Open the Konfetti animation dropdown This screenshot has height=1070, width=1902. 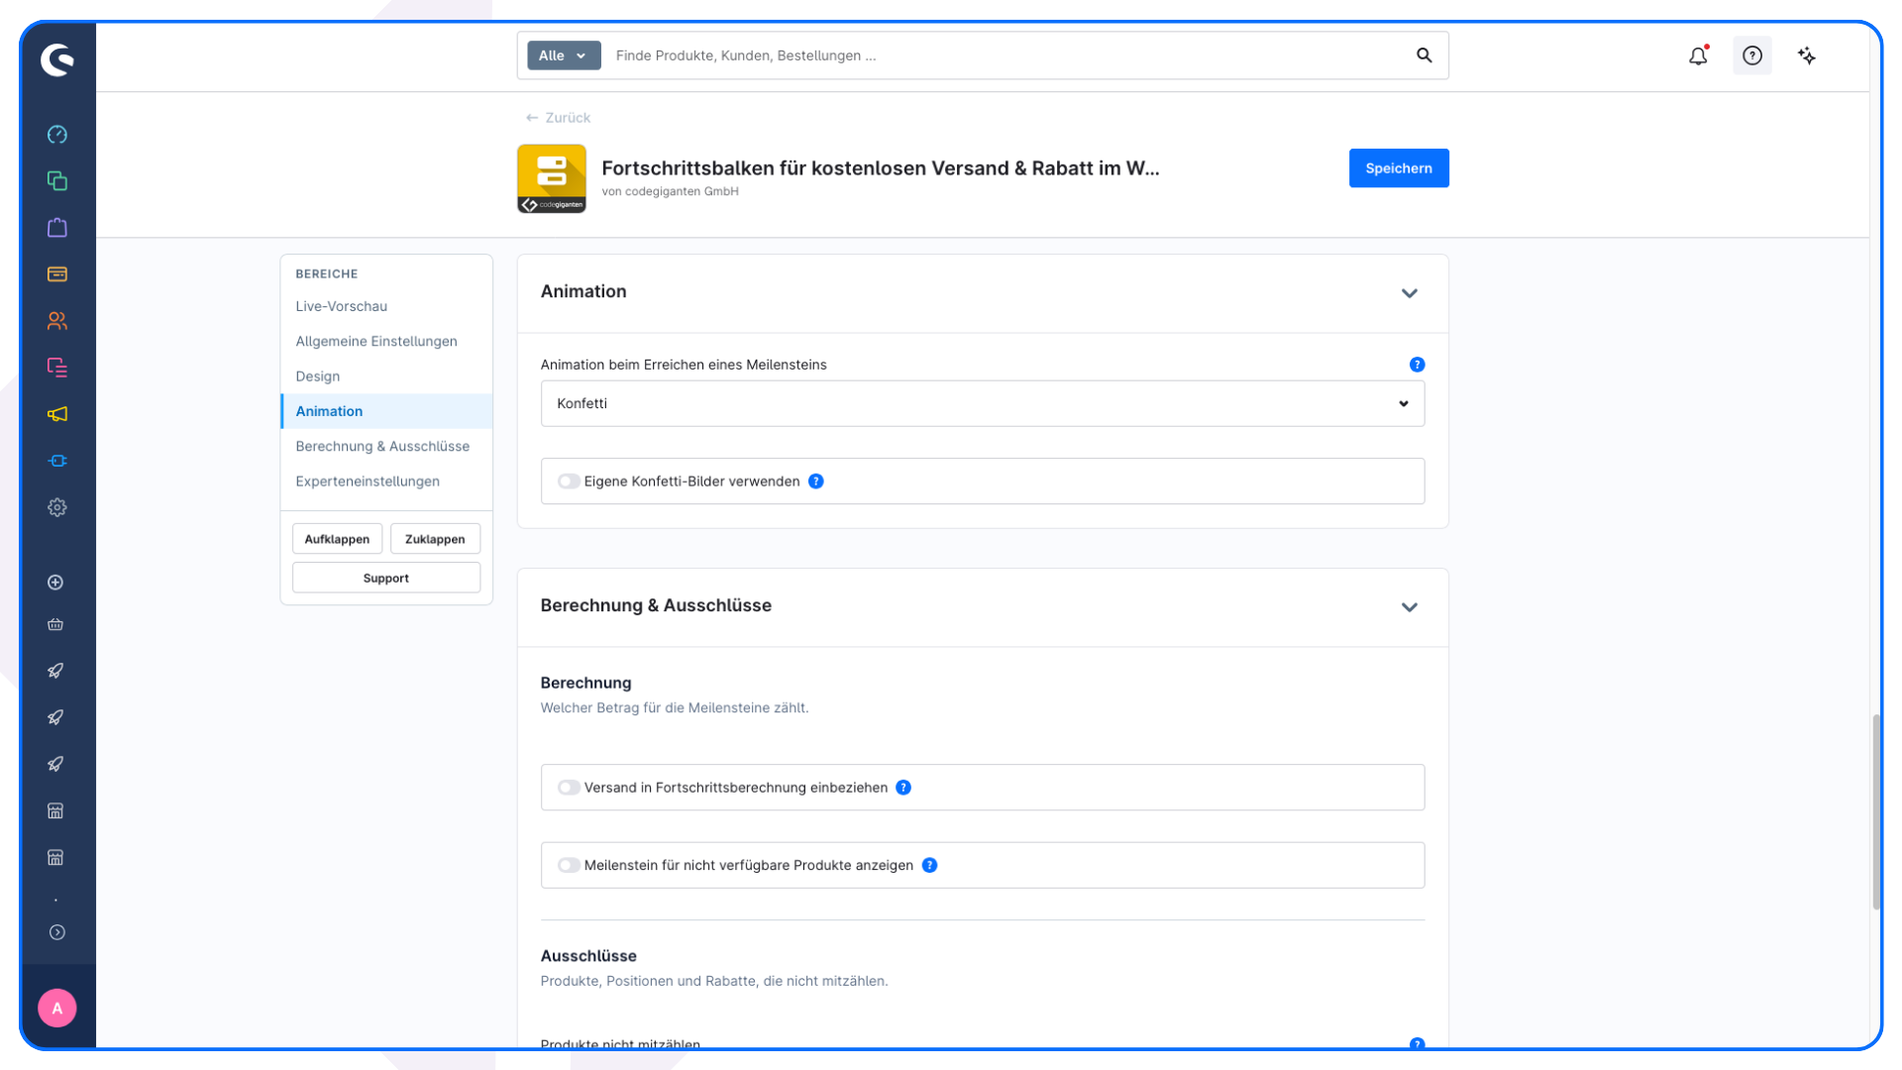983,403
